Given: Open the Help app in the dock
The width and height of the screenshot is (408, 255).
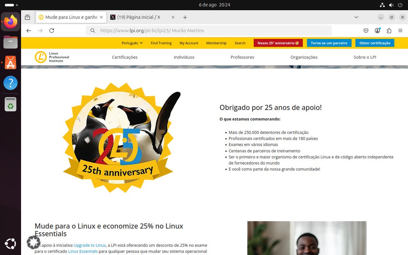Looking at the screenshot, I should pyautogui.click(x=11, y=83).
